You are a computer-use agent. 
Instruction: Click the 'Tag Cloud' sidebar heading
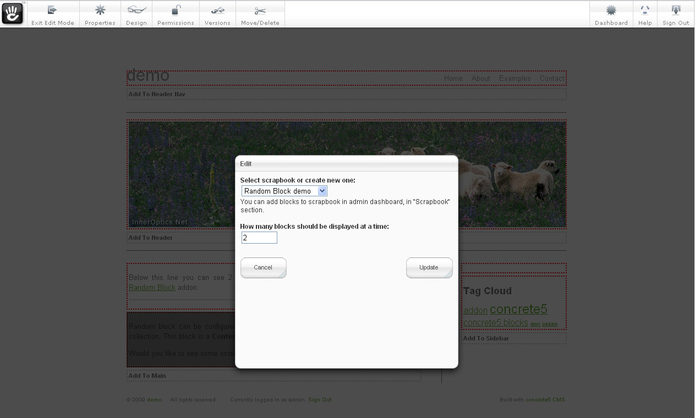tap(488, 291)
